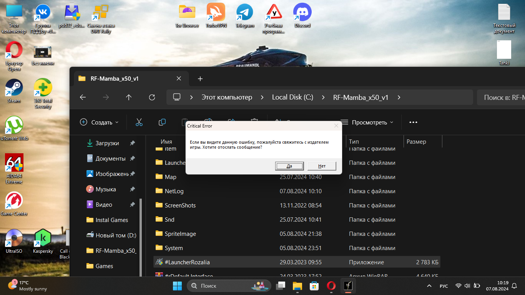The height and width of the screenshot is (295, 525).
Task: Go up one folder level
Action: [129, 97]
